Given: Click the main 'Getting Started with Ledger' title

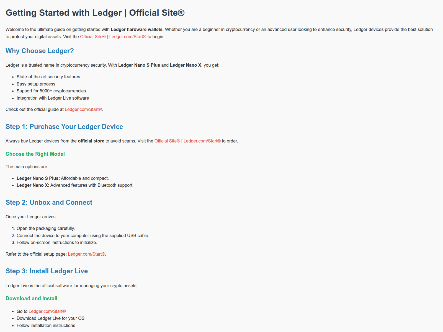Looking at the screenshot, I should (95, 13).
